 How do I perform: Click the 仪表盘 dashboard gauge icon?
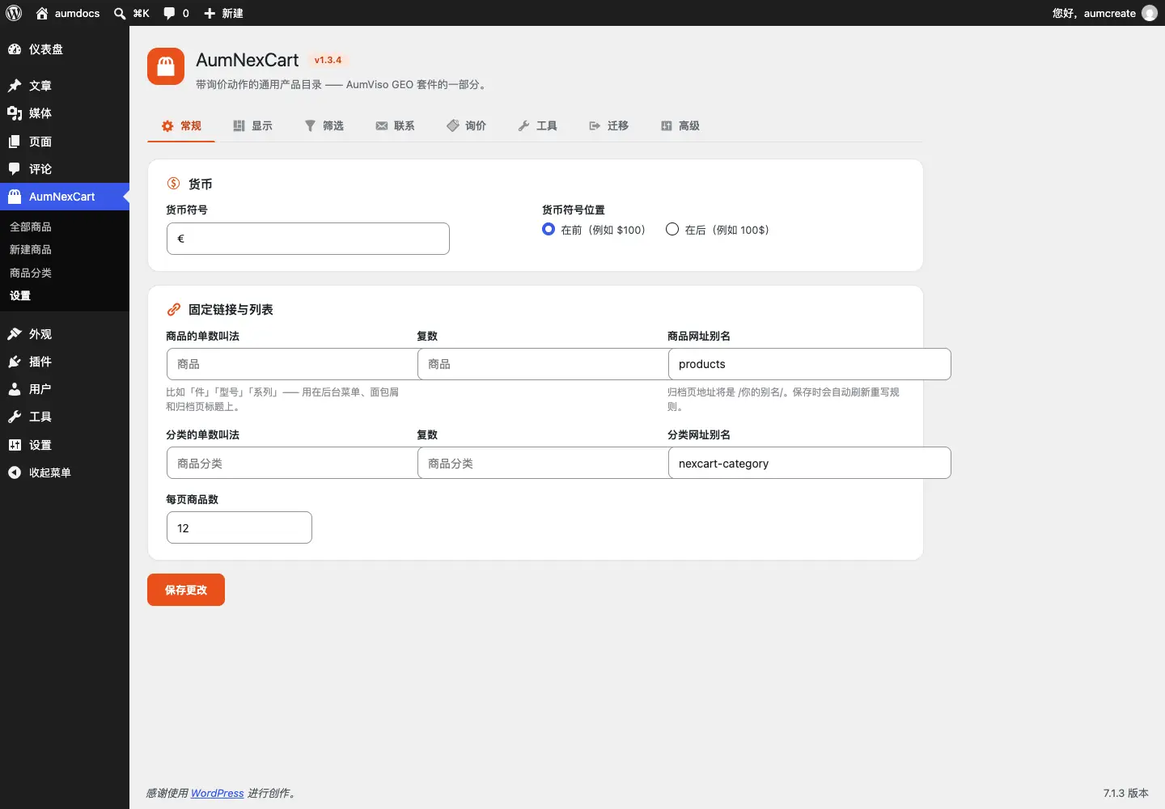point(15,49)
